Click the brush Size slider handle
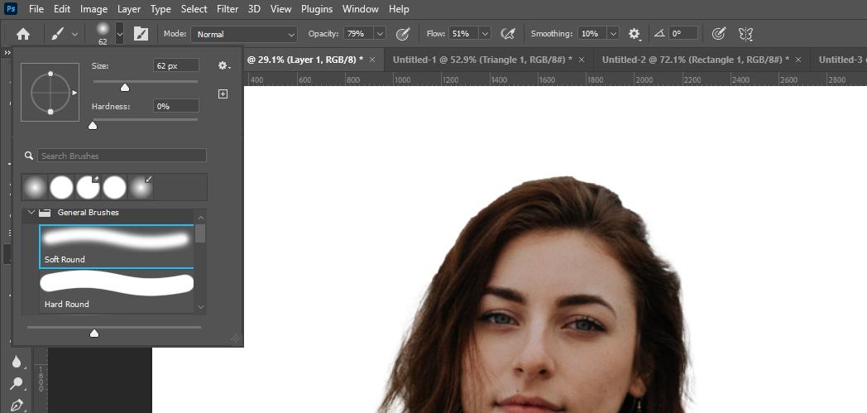 [x=125, y=87]
